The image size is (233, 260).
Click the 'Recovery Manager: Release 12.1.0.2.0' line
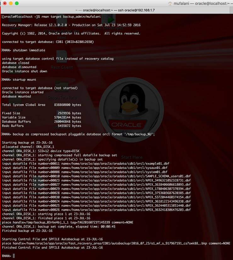tap(71, 25)
